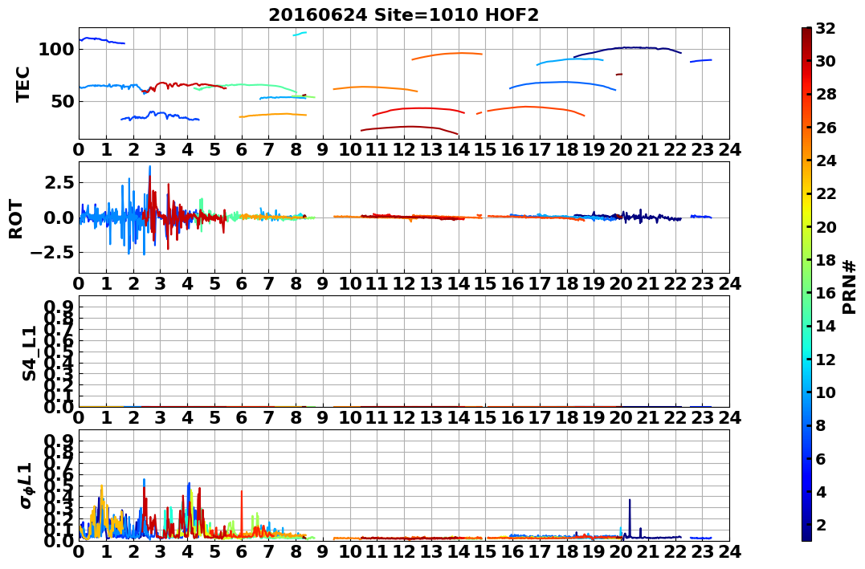
Task: Click the colorbar tick value 32
Action: [x=826, y=27]
